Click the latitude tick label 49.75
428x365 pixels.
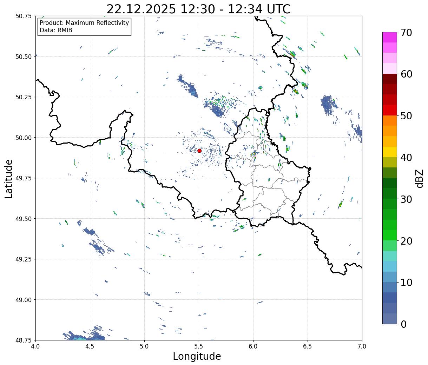point(24,178)
